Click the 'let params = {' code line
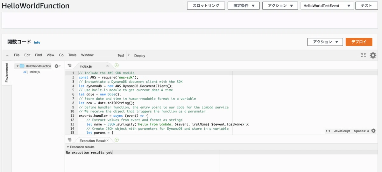Screen dimensions: 382x172 coord(100,133)
